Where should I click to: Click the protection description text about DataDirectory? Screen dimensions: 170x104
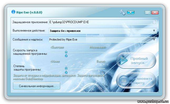coord(59,77)
